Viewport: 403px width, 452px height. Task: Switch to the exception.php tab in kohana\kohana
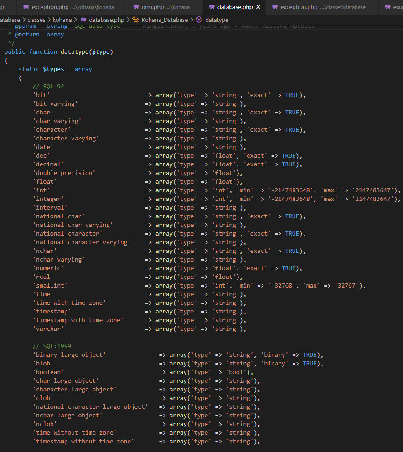pos(50,7)
